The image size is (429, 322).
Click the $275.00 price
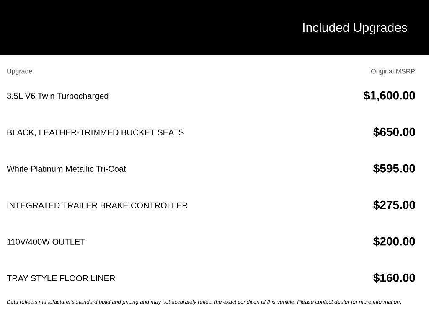tap(394, 205)
